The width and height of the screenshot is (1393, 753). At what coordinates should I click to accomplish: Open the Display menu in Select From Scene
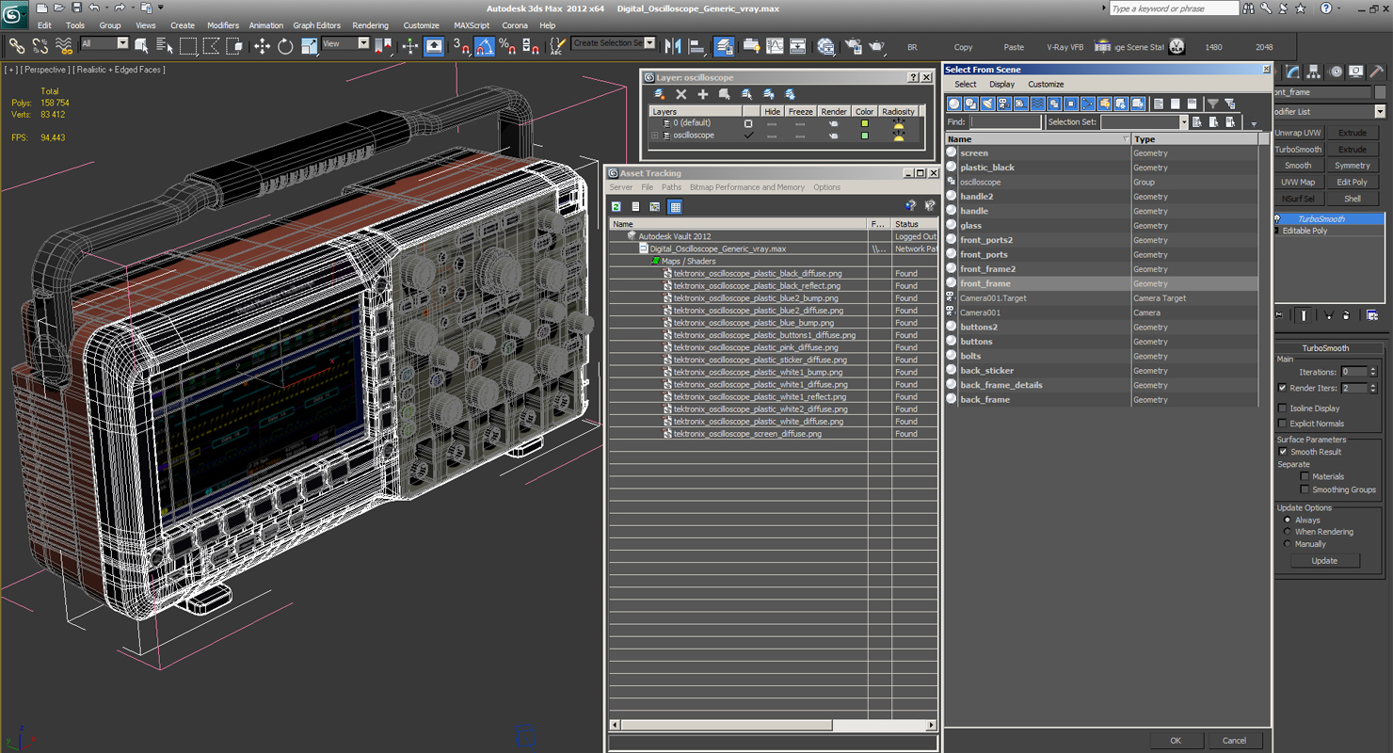coord(1001,85)
